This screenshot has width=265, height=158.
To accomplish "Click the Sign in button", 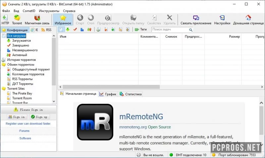I will [17, 117].
